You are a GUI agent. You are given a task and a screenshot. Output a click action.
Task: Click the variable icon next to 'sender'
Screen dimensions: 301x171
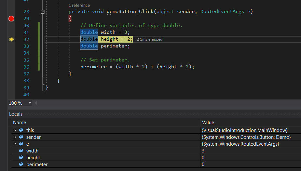pyautogui.click(x=21, y=137)
